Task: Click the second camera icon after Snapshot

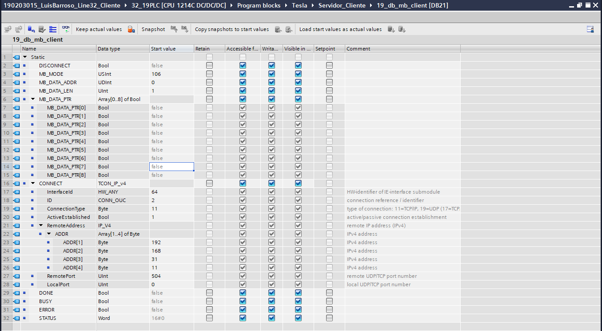Action: (x=185, y=29)
